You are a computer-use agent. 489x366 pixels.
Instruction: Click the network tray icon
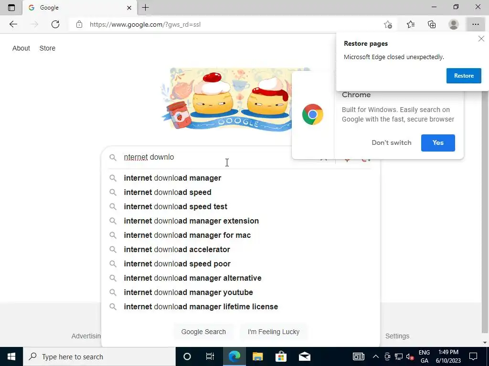[399, 356]
